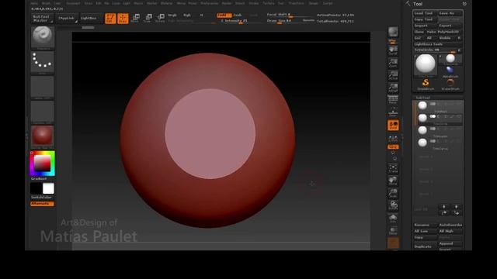
Task: Select the Zoom canvas icon
Action: point(393,63)
